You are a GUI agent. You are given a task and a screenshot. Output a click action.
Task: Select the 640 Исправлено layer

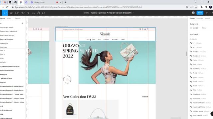point(6,110)
